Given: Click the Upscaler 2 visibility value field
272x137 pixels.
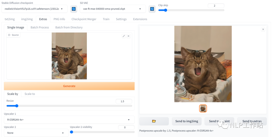Looking at the screenshot, I should coord(126,127).
